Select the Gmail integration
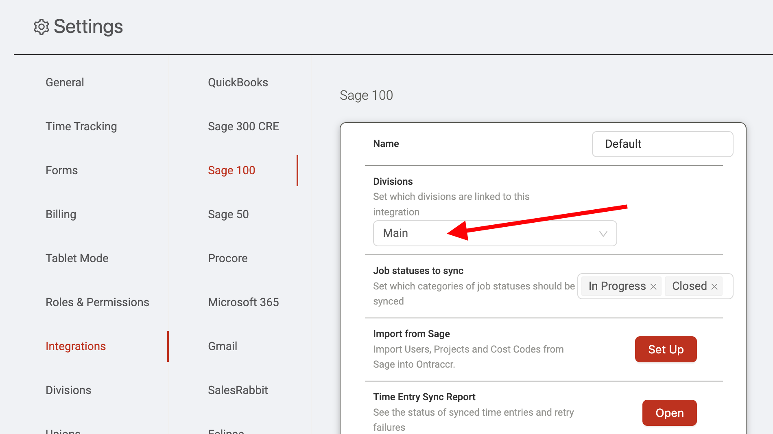This screenshot has width=773, height=434. pyautogui.click(x=223, y=346)
